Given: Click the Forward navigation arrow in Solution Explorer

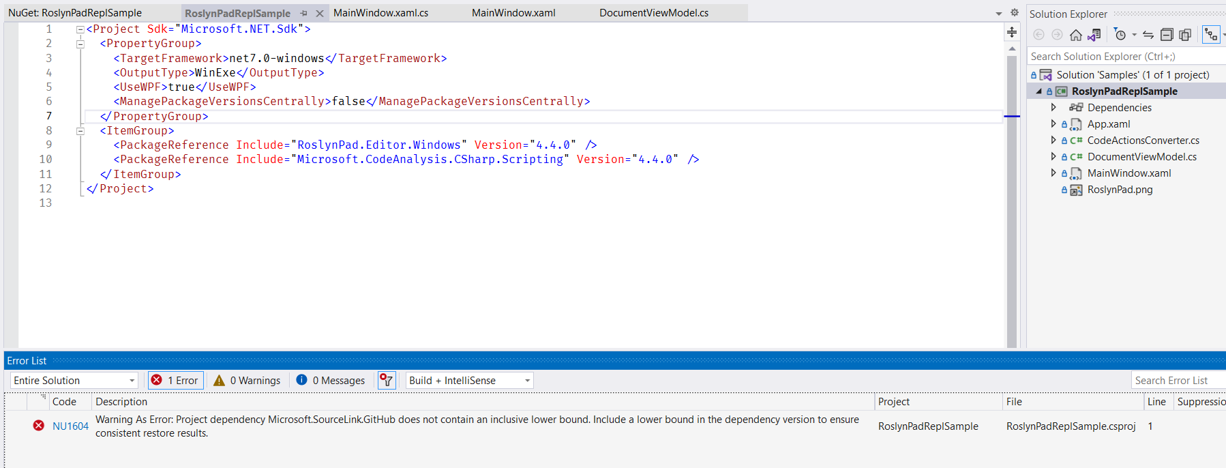Looking at the screenshot, I should pos(1057,35).
